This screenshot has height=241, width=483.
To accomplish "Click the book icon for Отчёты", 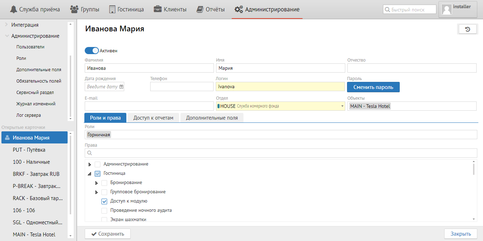I will (x=200, y=9).
